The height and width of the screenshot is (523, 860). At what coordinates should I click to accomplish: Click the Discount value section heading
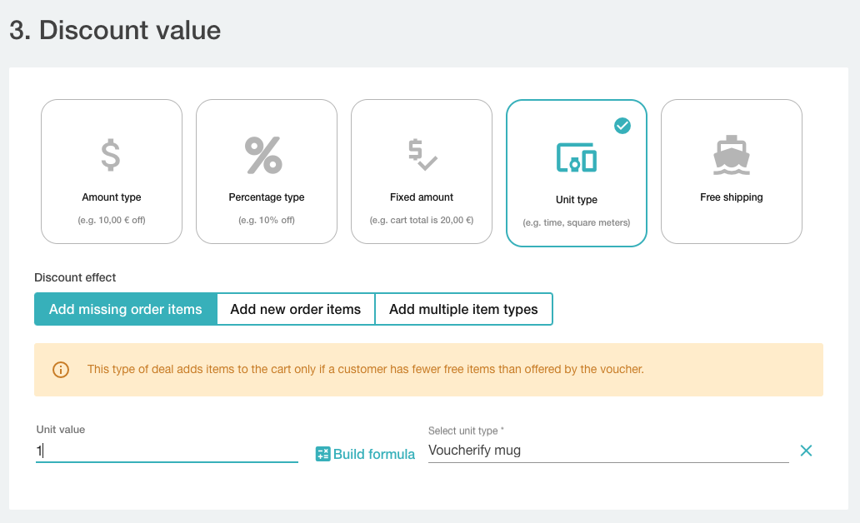point(114,30)
